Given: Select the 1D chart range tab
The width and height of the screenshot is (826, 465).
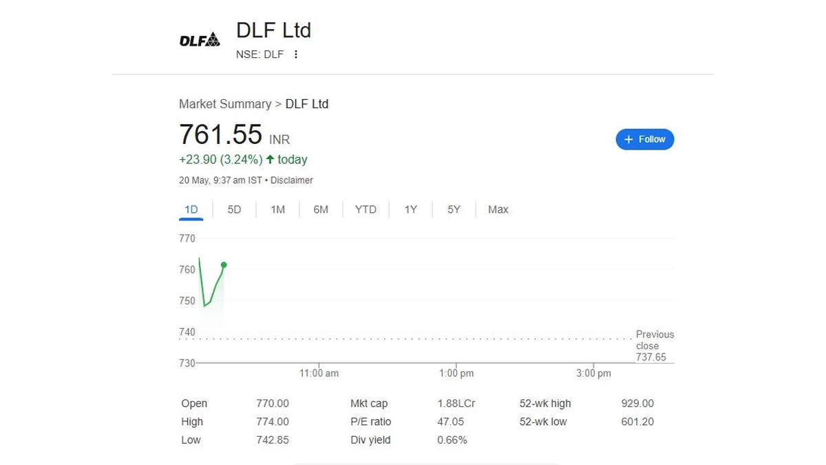Looking at the screenshot, I should click(x=191, y=209).
